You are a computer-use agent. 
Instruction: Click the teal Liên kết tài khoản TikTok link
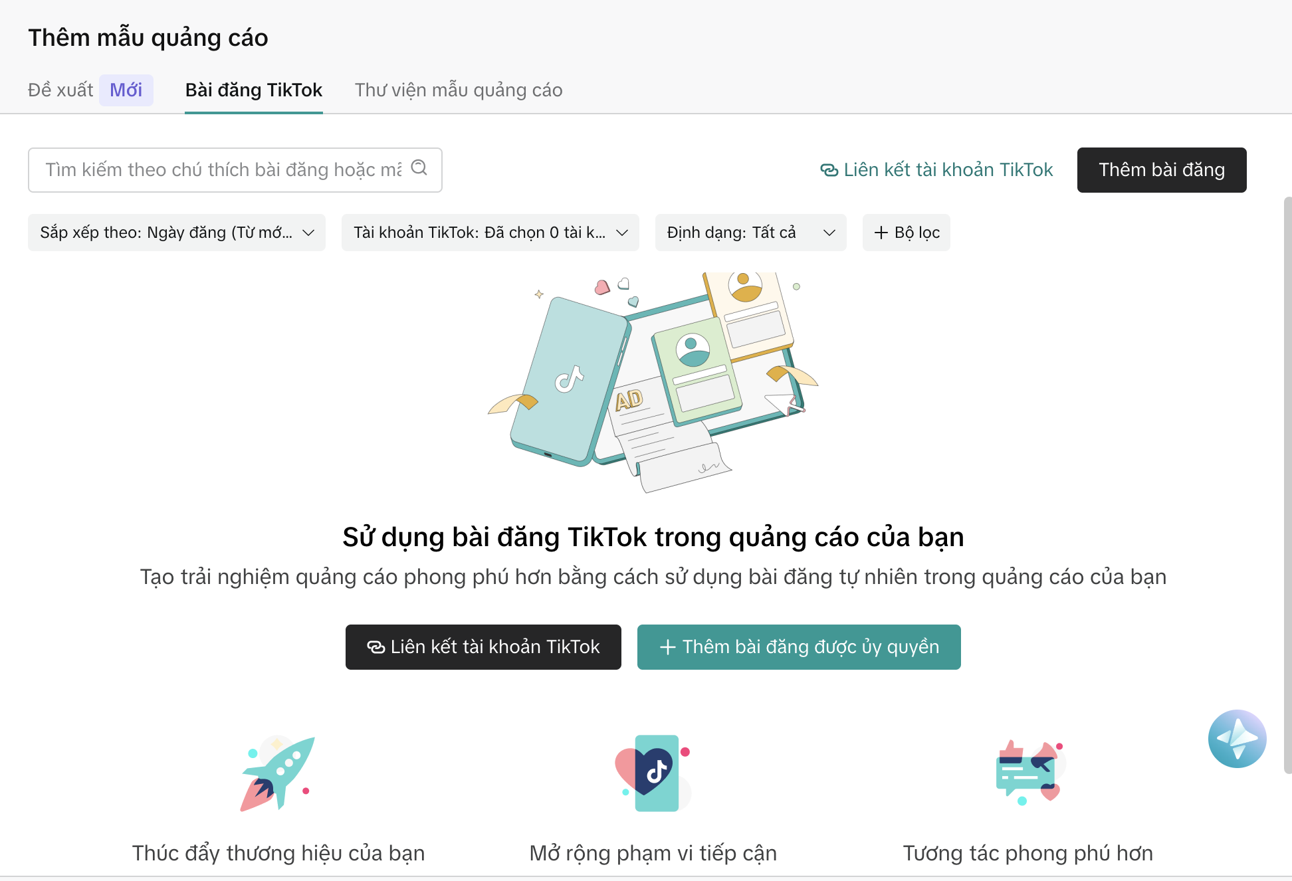click(936, 170)
